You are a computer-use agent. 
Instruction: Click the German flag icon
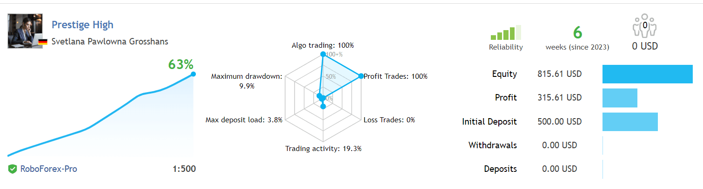tap(43, 42)
